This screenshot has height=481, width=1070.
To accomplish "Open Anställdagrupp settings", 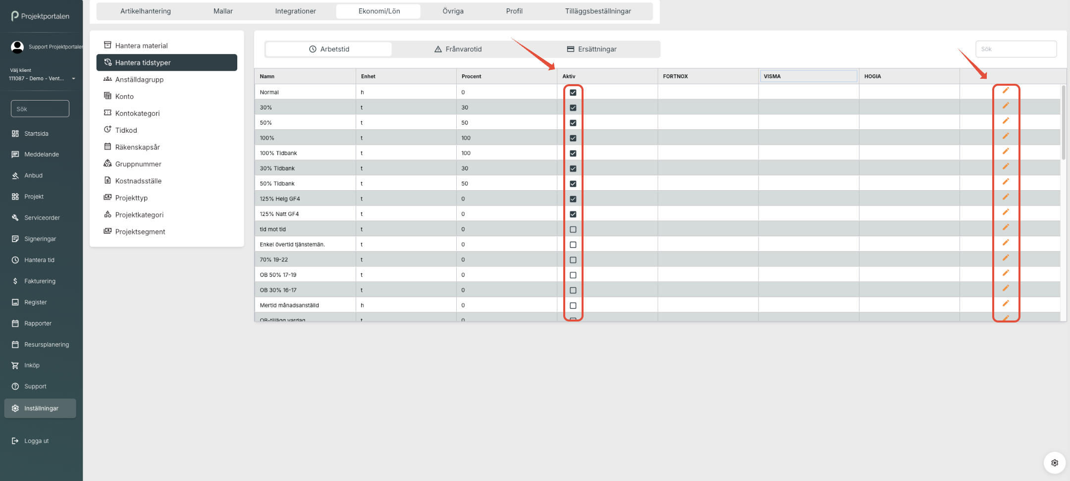I will click(166, 79).
